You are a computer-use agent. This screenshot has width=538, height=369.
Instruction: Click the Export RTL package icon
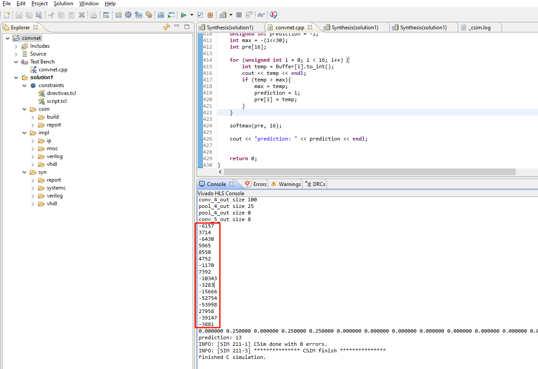(210, 15)
